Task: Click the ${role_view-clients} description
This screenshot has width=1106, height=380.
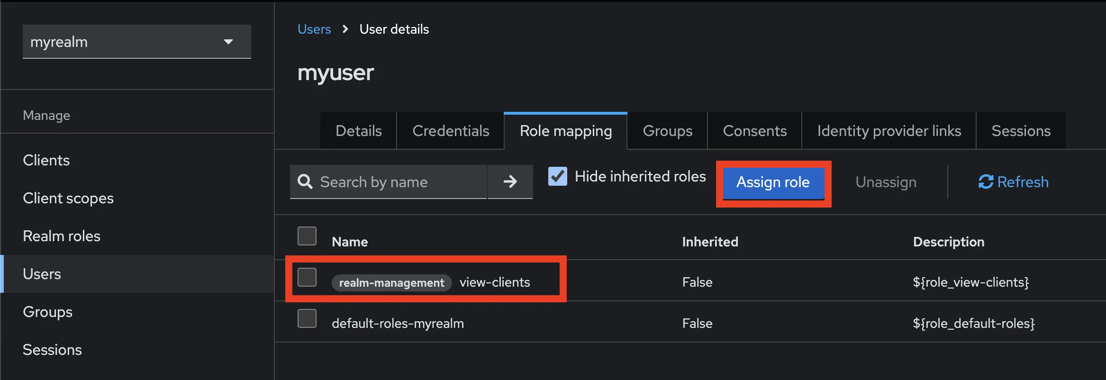Action: [x=971, y=282]
